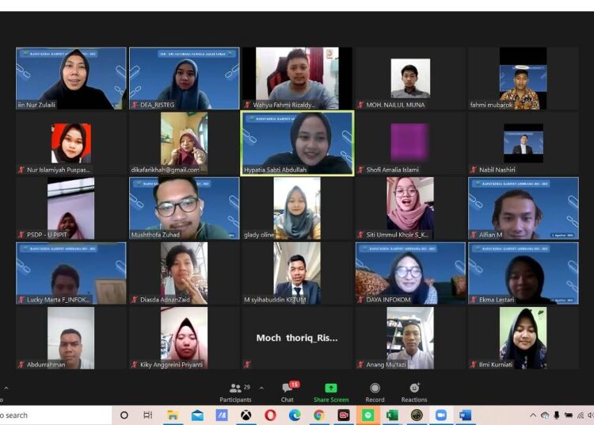Select Alfian M's video tile

point(524,209)
